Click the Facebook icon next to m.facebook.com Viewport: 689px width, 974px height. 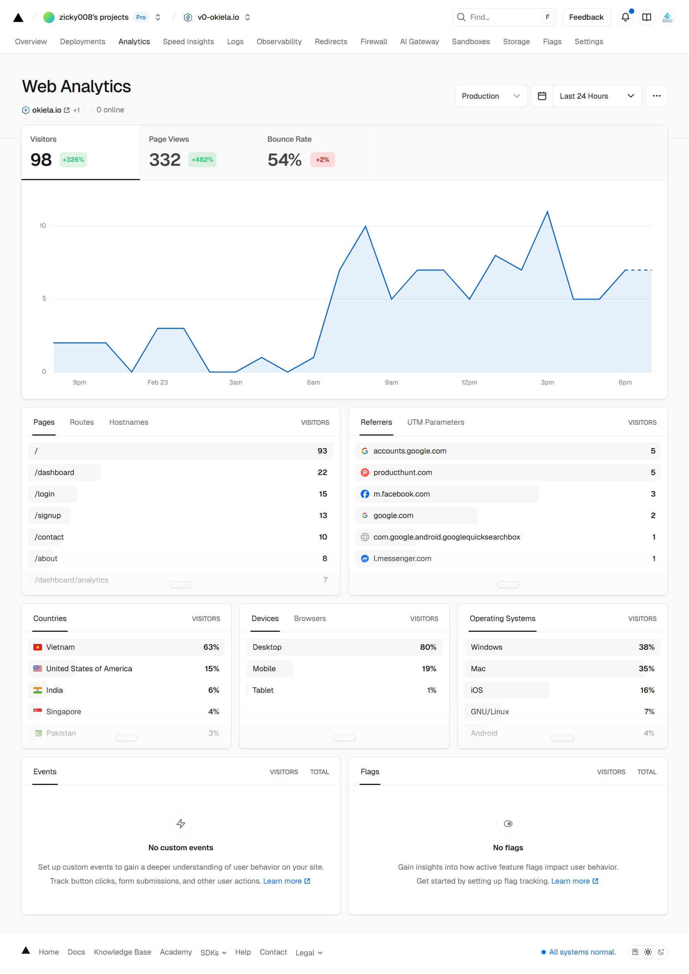click(365, 494)
